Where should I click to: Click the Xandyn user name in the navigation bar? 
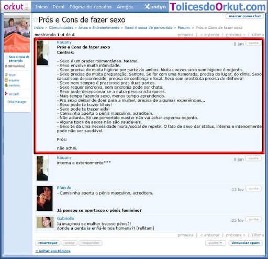coord(155,7)
